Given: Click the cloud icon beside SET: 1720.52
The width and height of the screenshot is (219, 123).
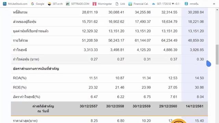Looking at the screenshot, I should [x=154, y=4].
